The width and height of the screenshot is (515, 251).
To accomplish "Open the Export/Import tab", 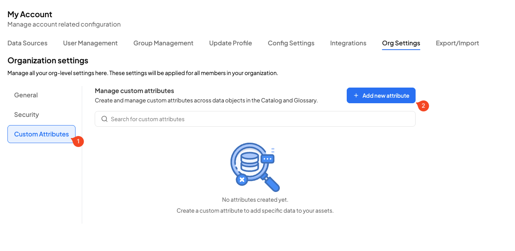I will point(457,43).
